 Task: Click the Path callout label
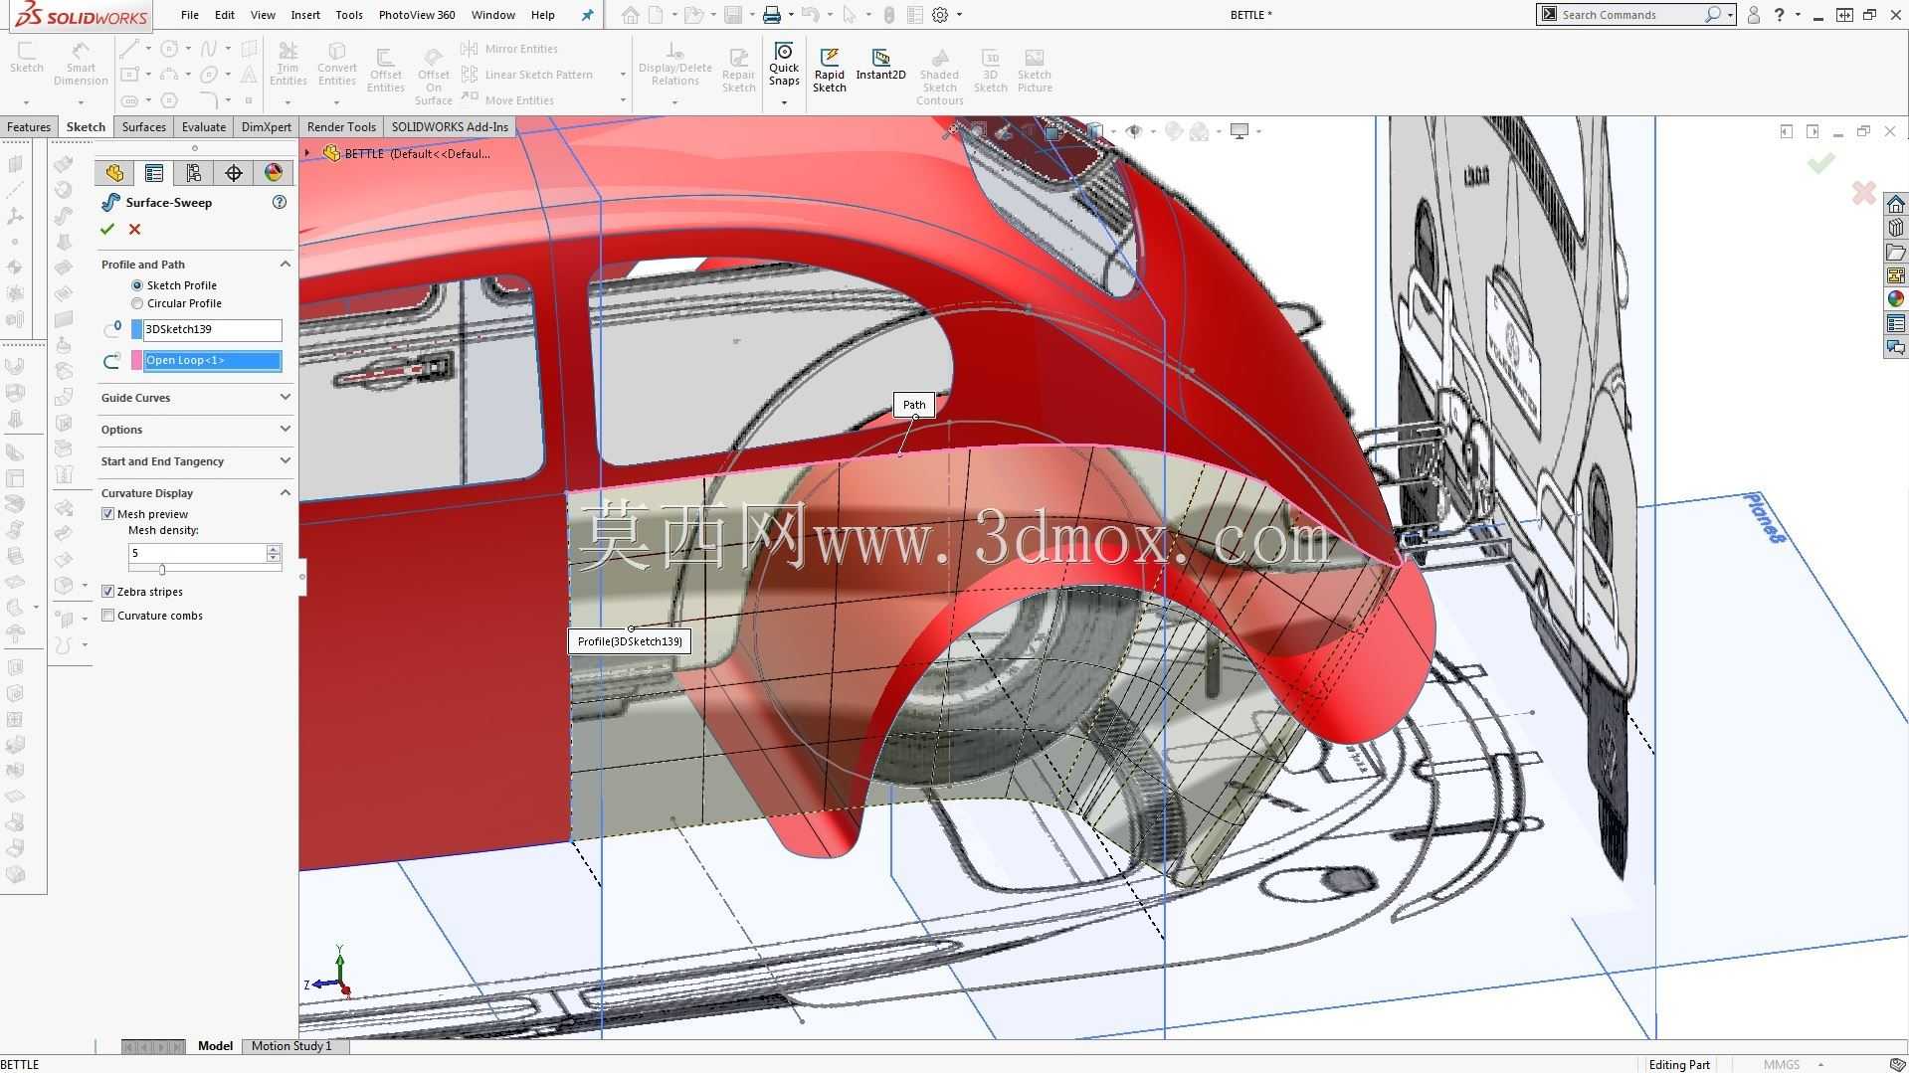[914, 405]
